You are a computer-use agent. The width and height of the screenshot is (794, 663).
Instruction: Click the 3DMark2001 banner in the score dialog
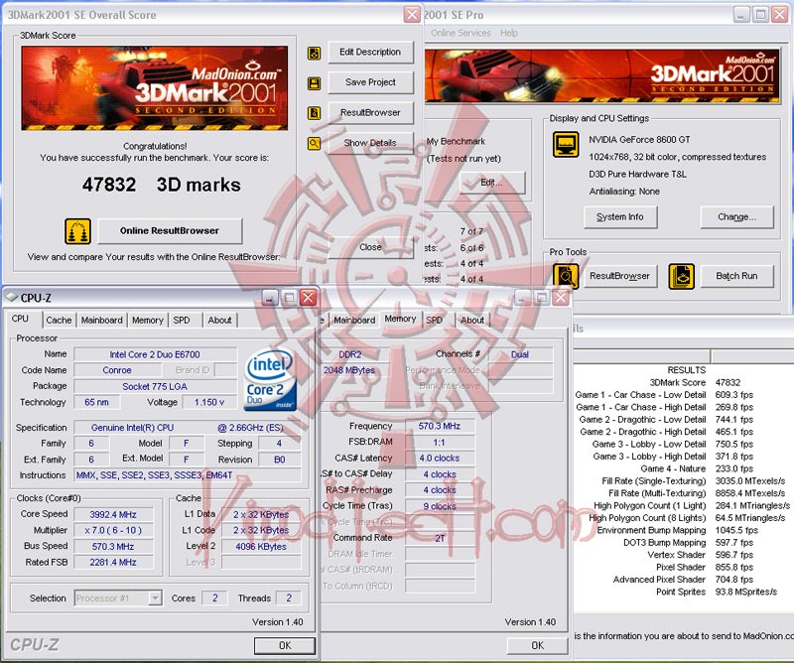155,88
